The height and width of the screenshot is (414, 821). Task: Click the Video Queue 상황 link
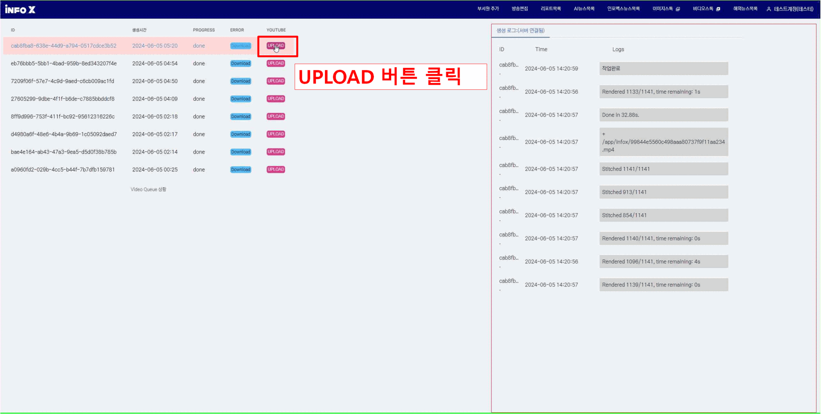[148, 189]
